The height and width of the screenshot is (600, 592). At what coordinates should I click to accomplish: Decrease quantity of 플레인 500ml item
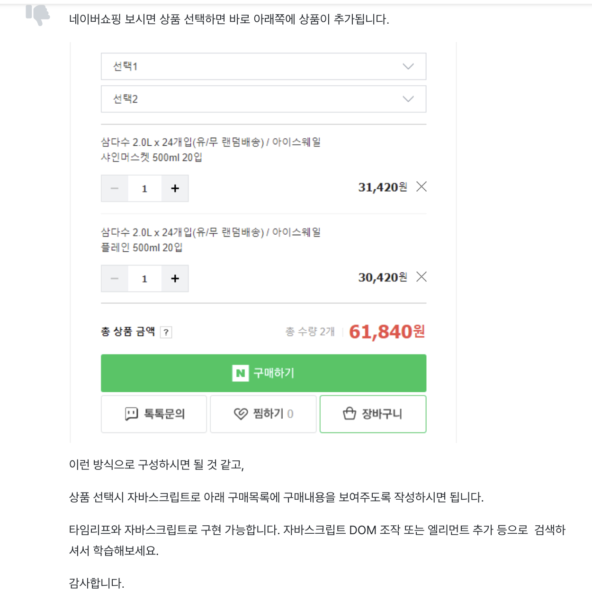115,278
